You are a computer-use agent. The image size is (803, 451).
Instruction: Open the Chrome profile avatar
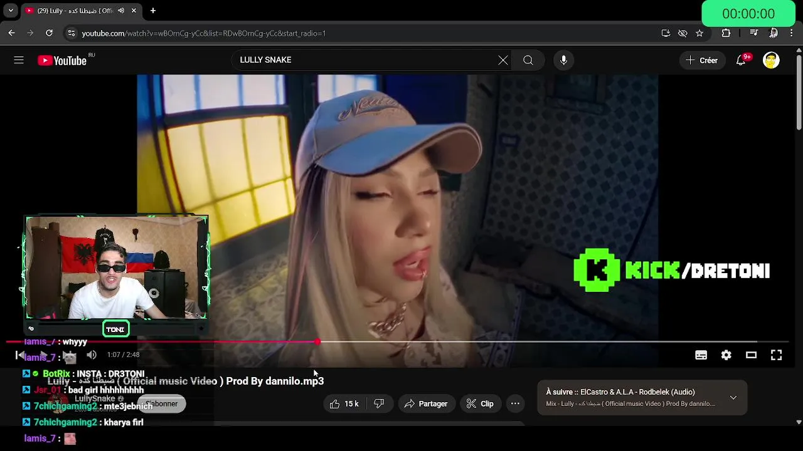(774, 33)
